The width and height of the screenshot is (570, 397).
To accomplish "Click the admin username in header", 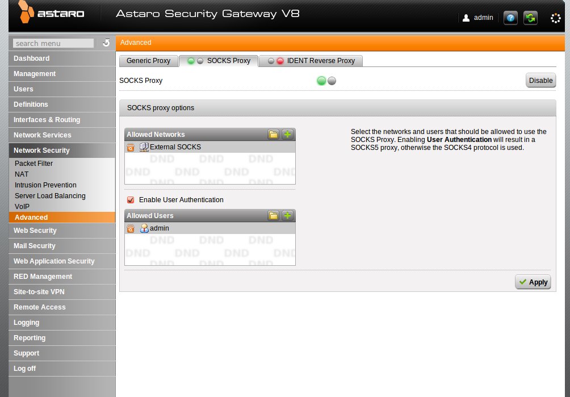I will point(484,18).
